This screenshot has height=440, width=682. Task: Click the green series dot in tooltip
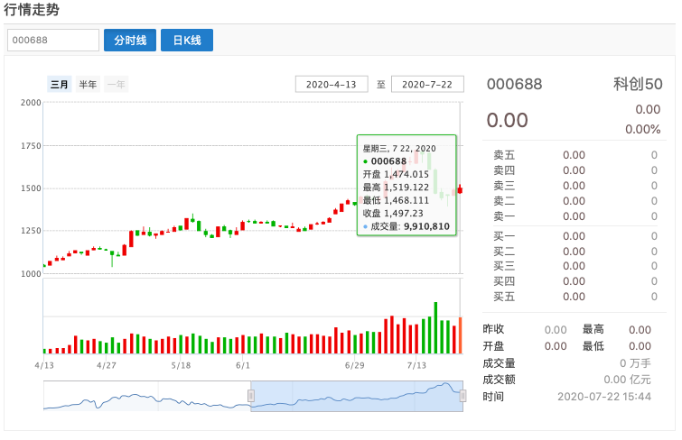[x=365, y=161]
